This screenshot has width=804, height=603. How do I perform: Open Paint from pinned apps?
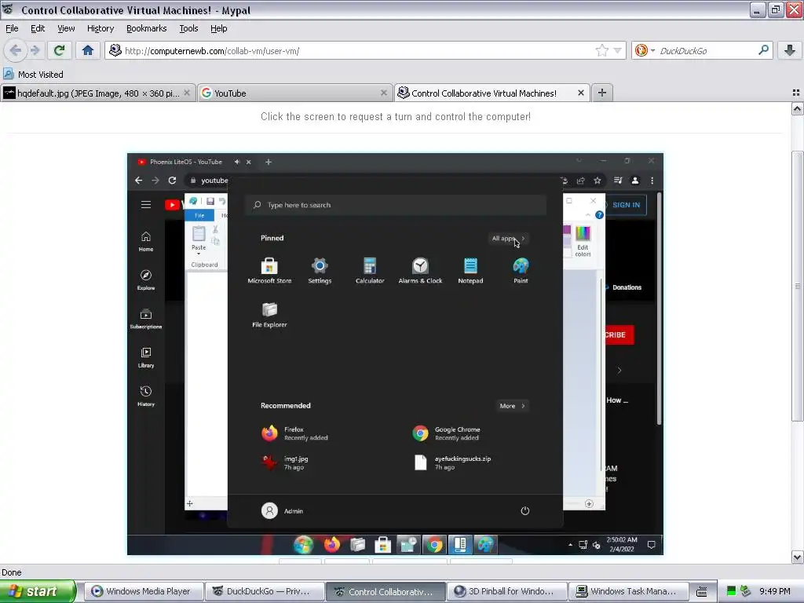click(521, 271)
